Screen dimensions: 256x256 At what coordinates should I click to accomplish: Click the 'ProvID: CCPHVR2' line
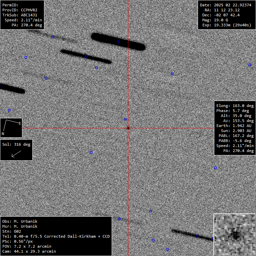click(20, 10)
